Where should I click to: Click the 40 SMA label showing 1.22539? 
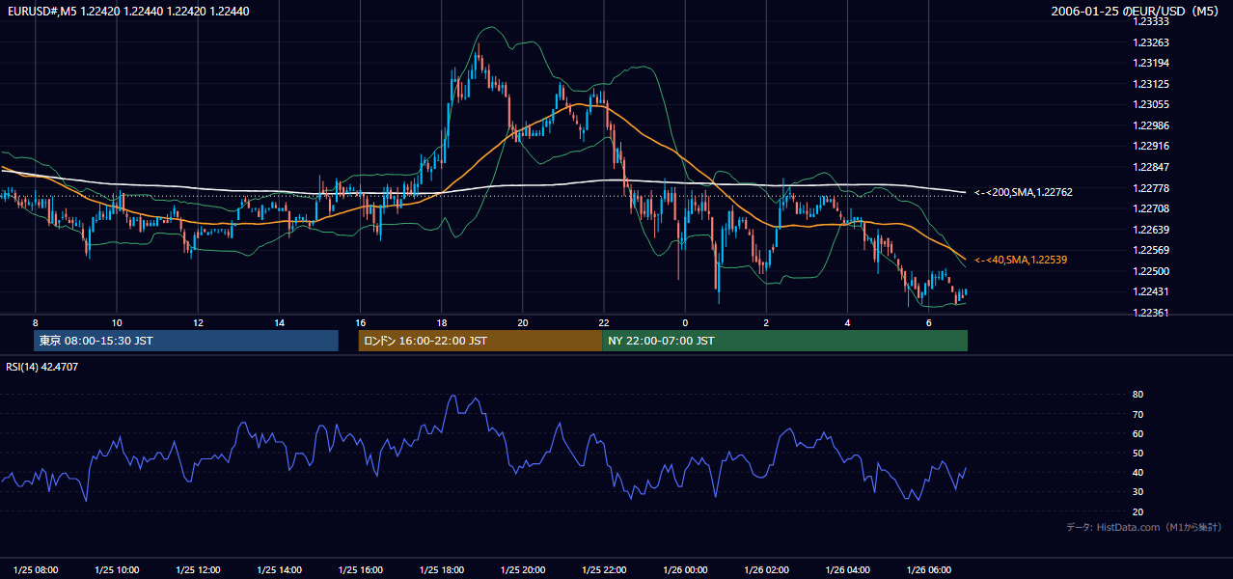click(1021, 261)
